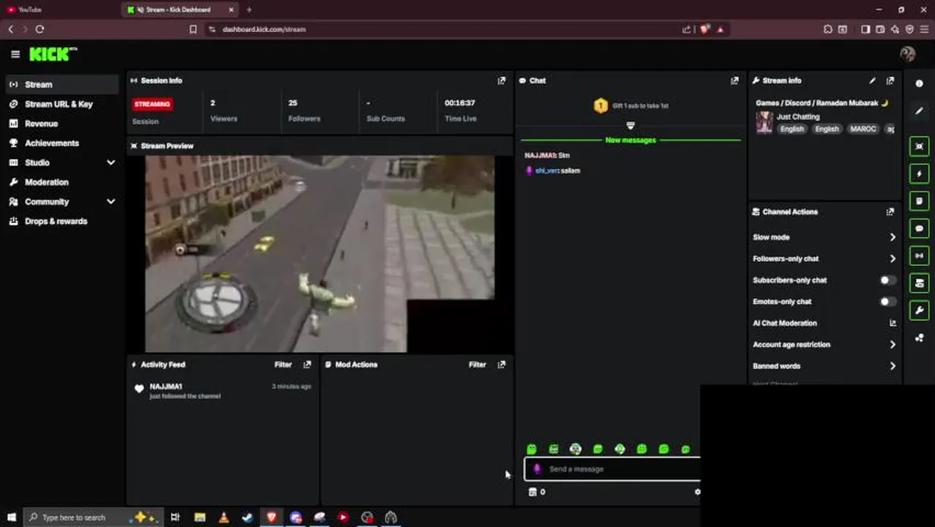
Task: Filter the Activity Feed
Action: [x=283, y=365]
